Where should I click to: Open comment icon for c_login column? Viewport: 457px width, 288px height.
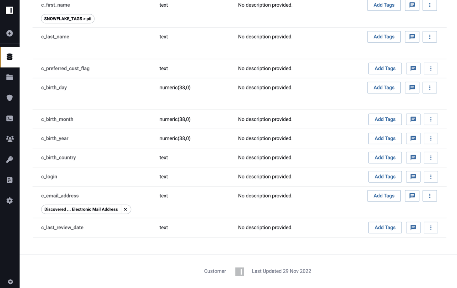[413, 177]
